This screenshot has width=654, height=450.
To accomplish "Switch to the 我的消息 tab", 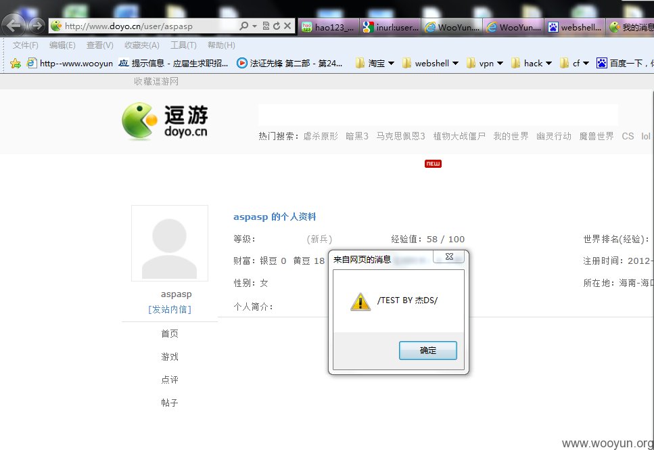I will point(630,27).
